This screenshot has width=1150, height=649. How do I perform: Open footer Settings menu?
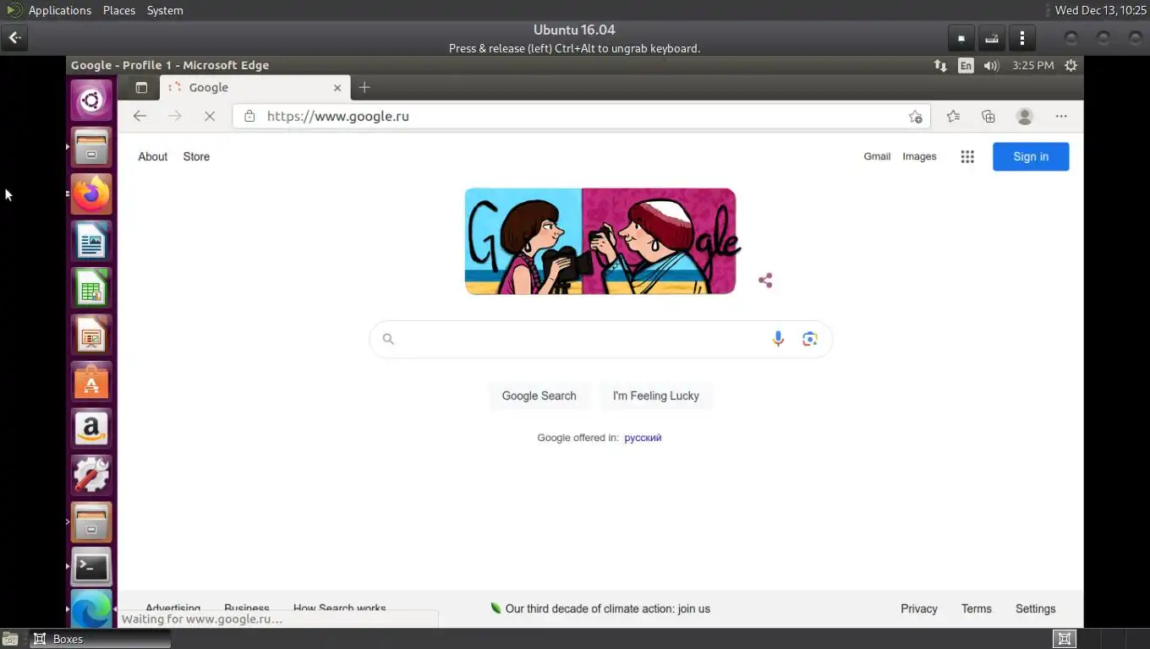[x=1036, y=608]
